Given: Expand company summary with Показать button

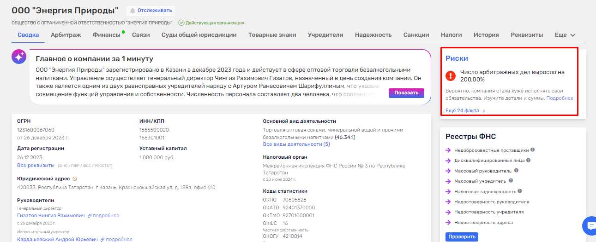Looking at the screenshot, I should point(406,92).
